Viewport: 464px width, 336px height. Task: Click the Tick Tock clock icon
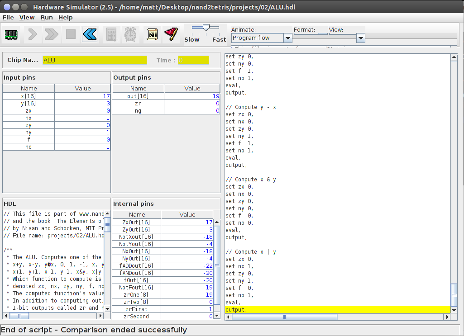point(130,34)
